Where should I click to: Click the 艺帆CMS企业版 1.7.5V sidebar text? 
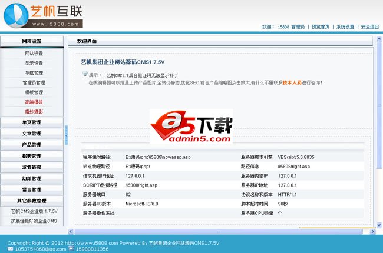pos(34,211)
